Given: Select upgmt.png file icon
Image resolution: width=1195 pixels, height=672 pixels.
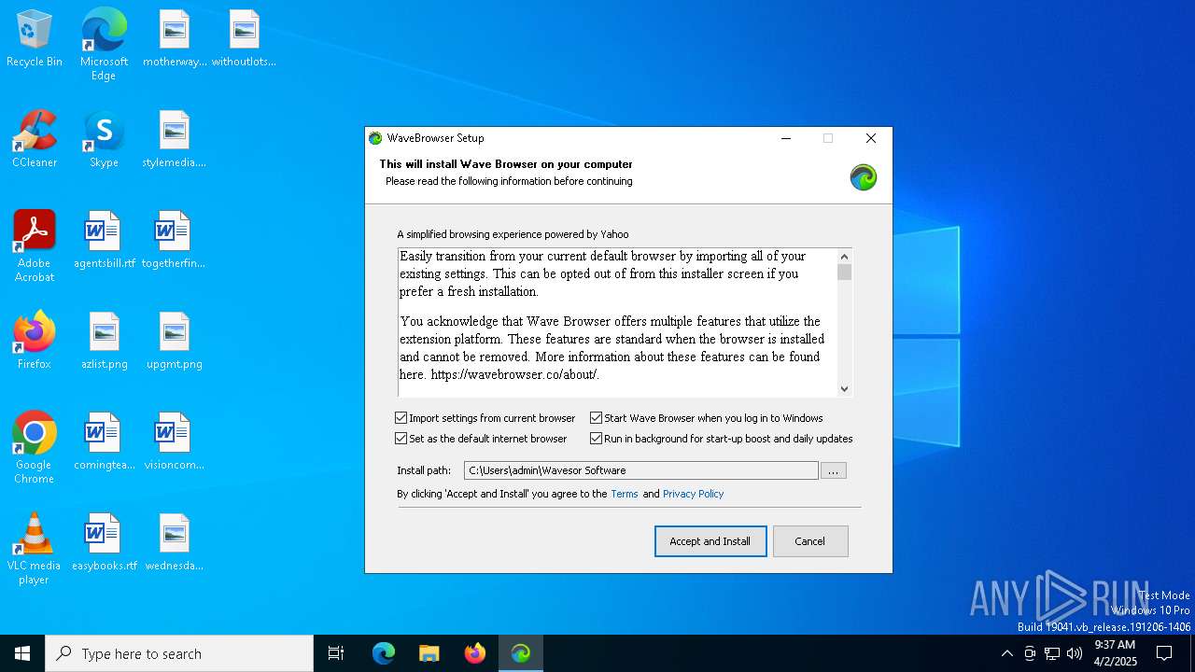Looking at the screenshot, I should [175, 342].
